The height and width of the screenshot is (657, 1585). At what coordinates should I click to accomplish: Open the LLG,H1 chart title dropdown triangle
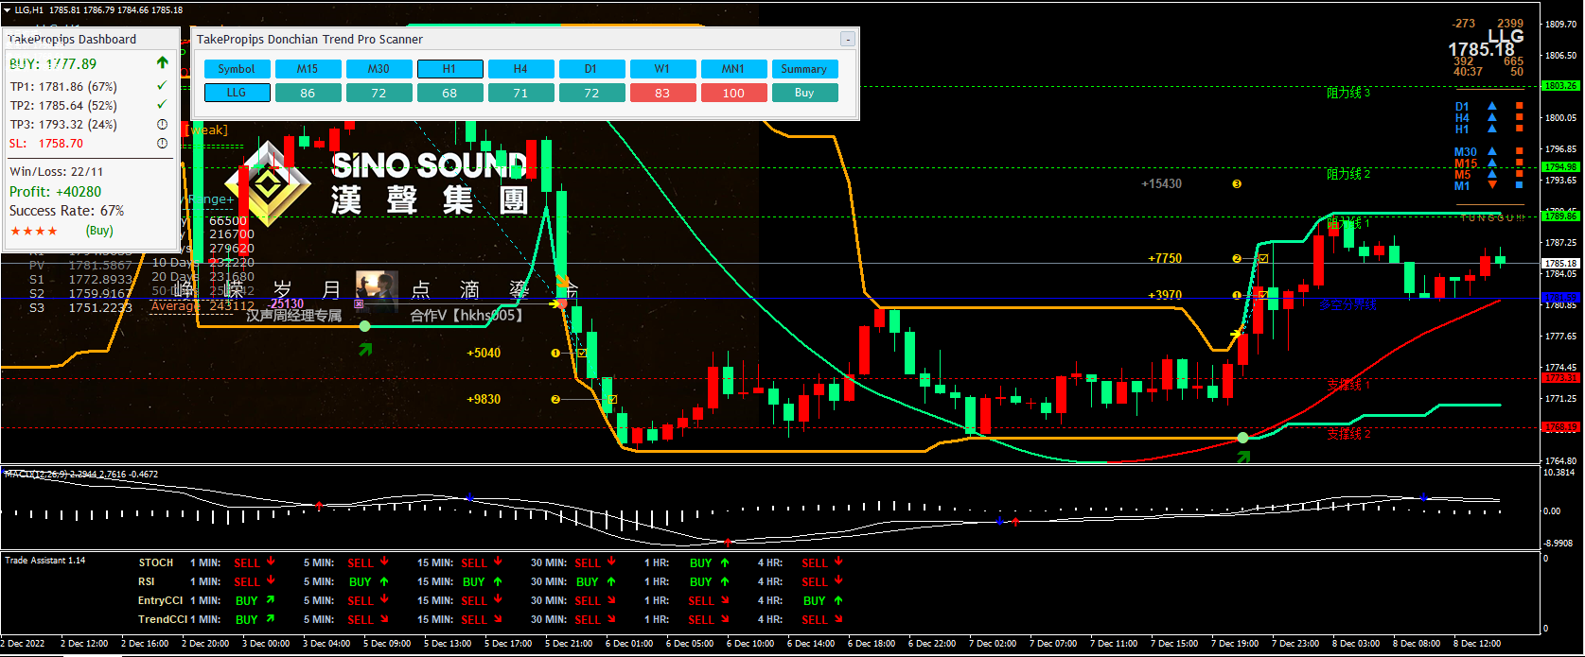pyautogui.click(x=8, y=10)
